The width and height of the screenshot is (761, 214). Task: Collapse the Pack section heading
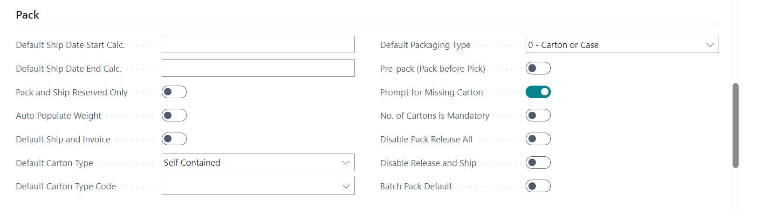click(x=27, y=15)
